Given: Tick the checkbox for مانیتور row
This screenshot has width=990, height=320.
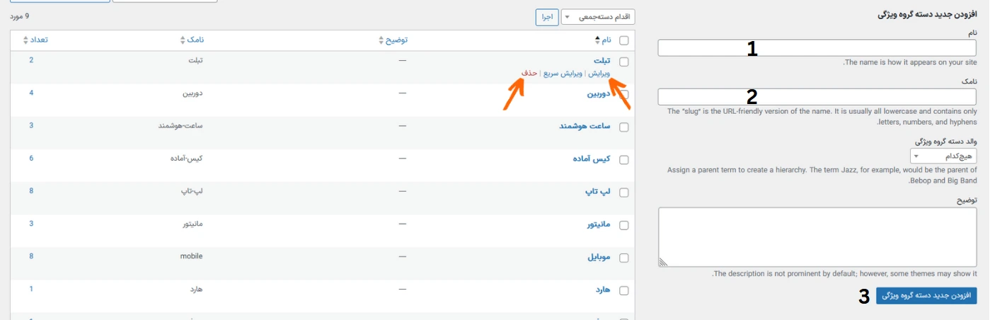Looking at the screenshot, I should pyautogui.click(x=623, y=225).
